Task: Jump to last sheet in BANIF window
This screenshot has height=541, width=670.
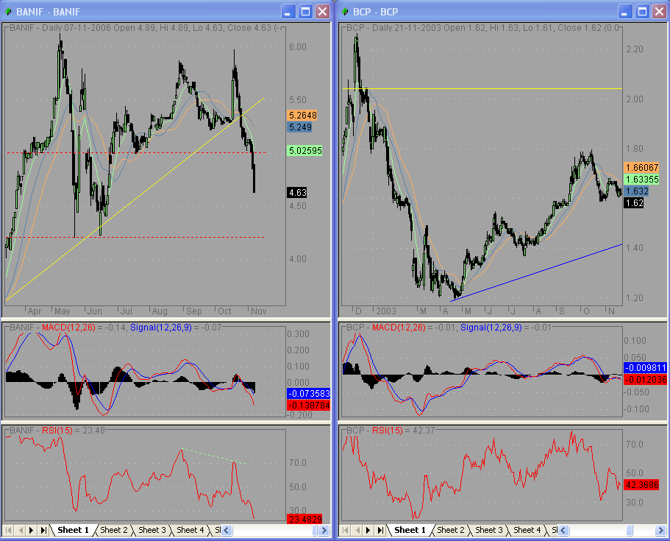Action: [x=43, y=530]
